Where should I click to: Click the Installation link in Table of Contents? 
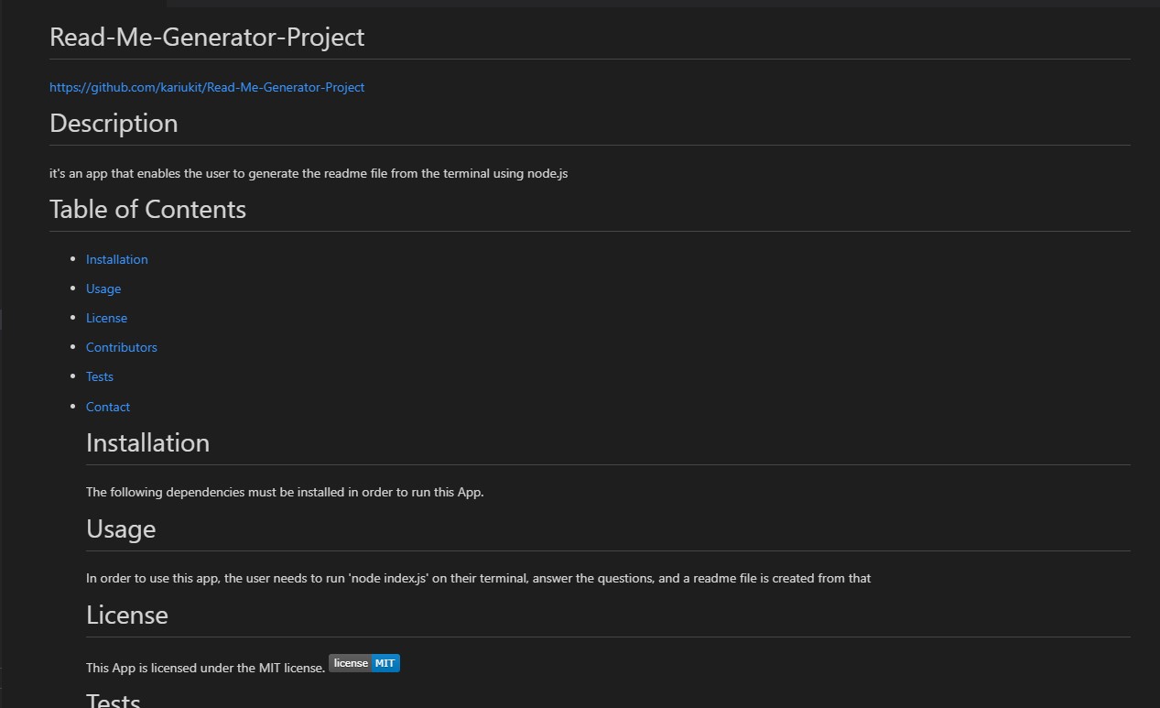[x=116, y=259]
